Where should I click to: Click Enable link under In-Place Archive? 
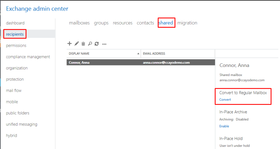(x=224, y=126)
